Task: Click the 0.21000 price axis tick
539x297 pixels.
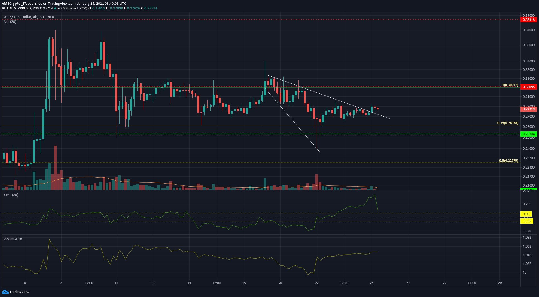Action: 528,185
